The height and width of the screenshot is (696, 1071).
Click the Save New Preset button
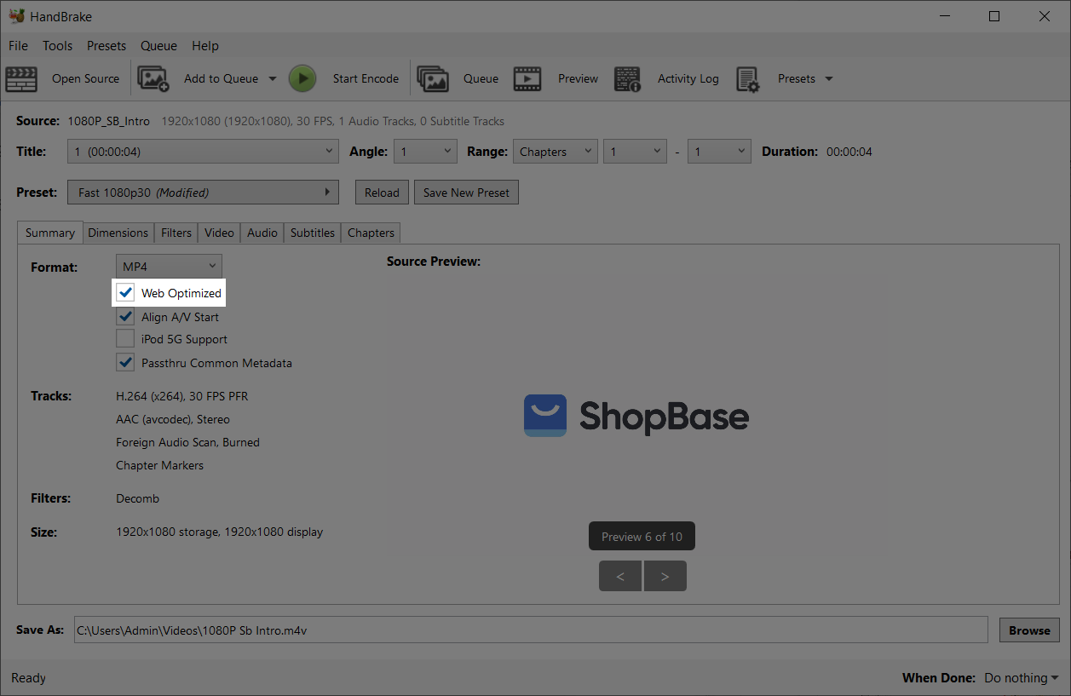(466, 193)
